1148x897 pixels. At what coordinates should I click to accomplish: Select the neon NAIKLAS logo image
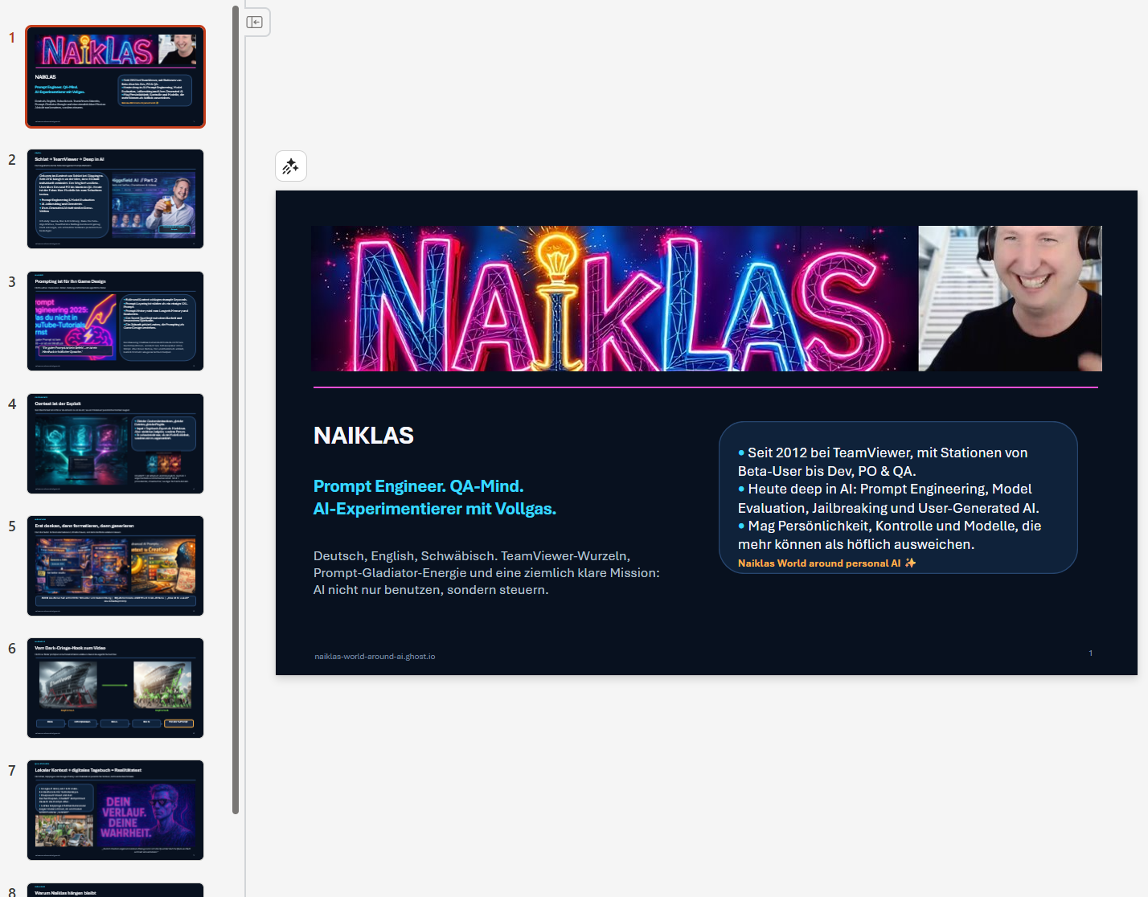pyautogui.click(x=614, y=298)
